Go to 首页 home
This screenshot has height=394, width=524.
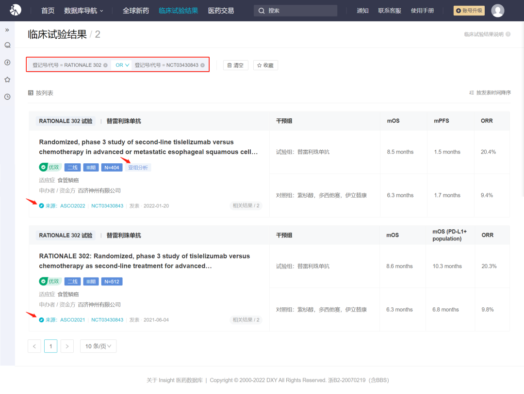click(48, 11)
